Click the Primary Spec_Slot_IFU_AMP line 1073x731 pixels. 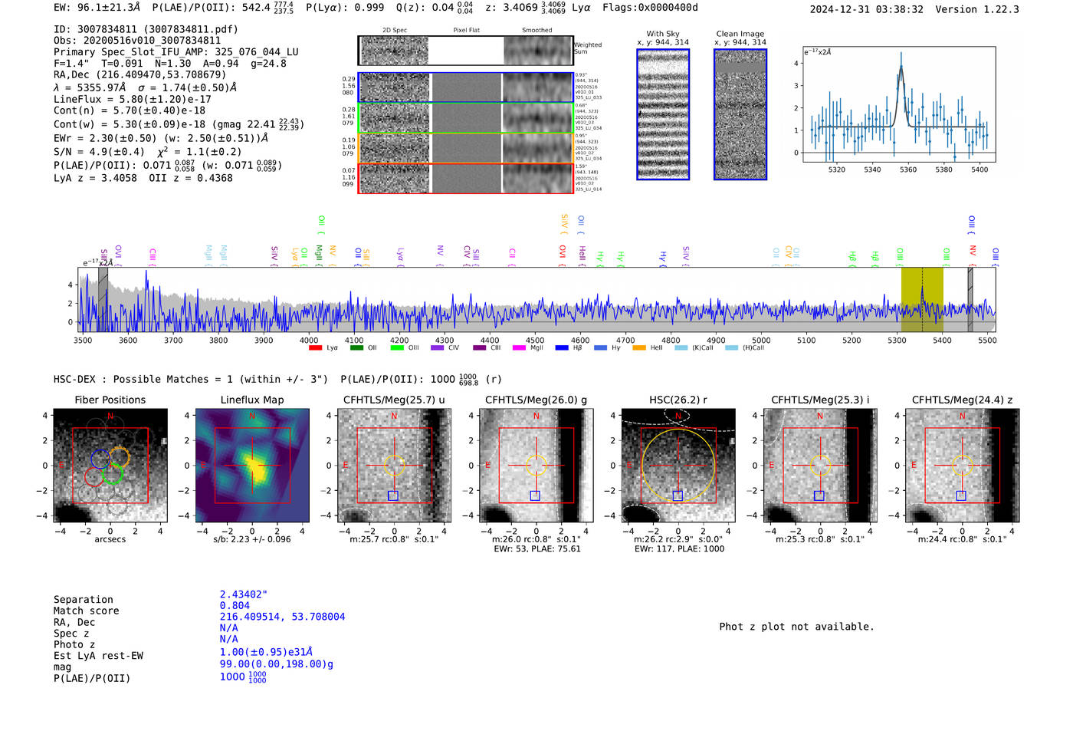(176, 52)
